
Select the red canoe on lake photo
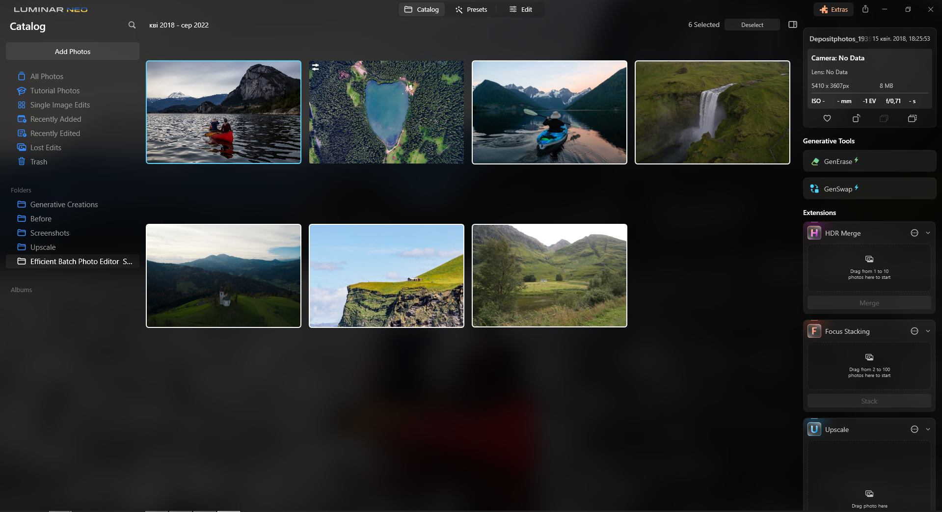coord(223,112)
